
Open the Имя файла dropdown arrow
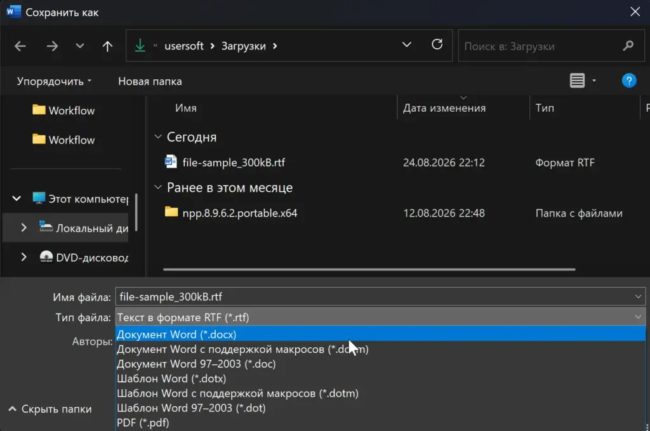[x=637, y=296]
